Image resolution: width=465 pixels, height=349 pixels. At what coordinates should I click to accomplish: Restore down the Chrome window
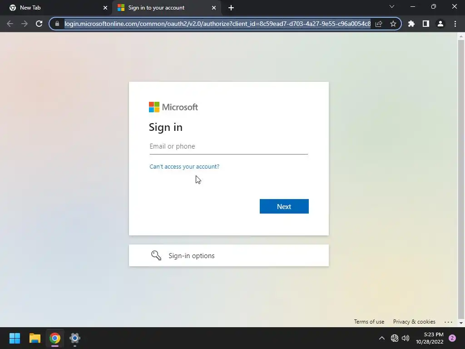(x=434, y=6)
